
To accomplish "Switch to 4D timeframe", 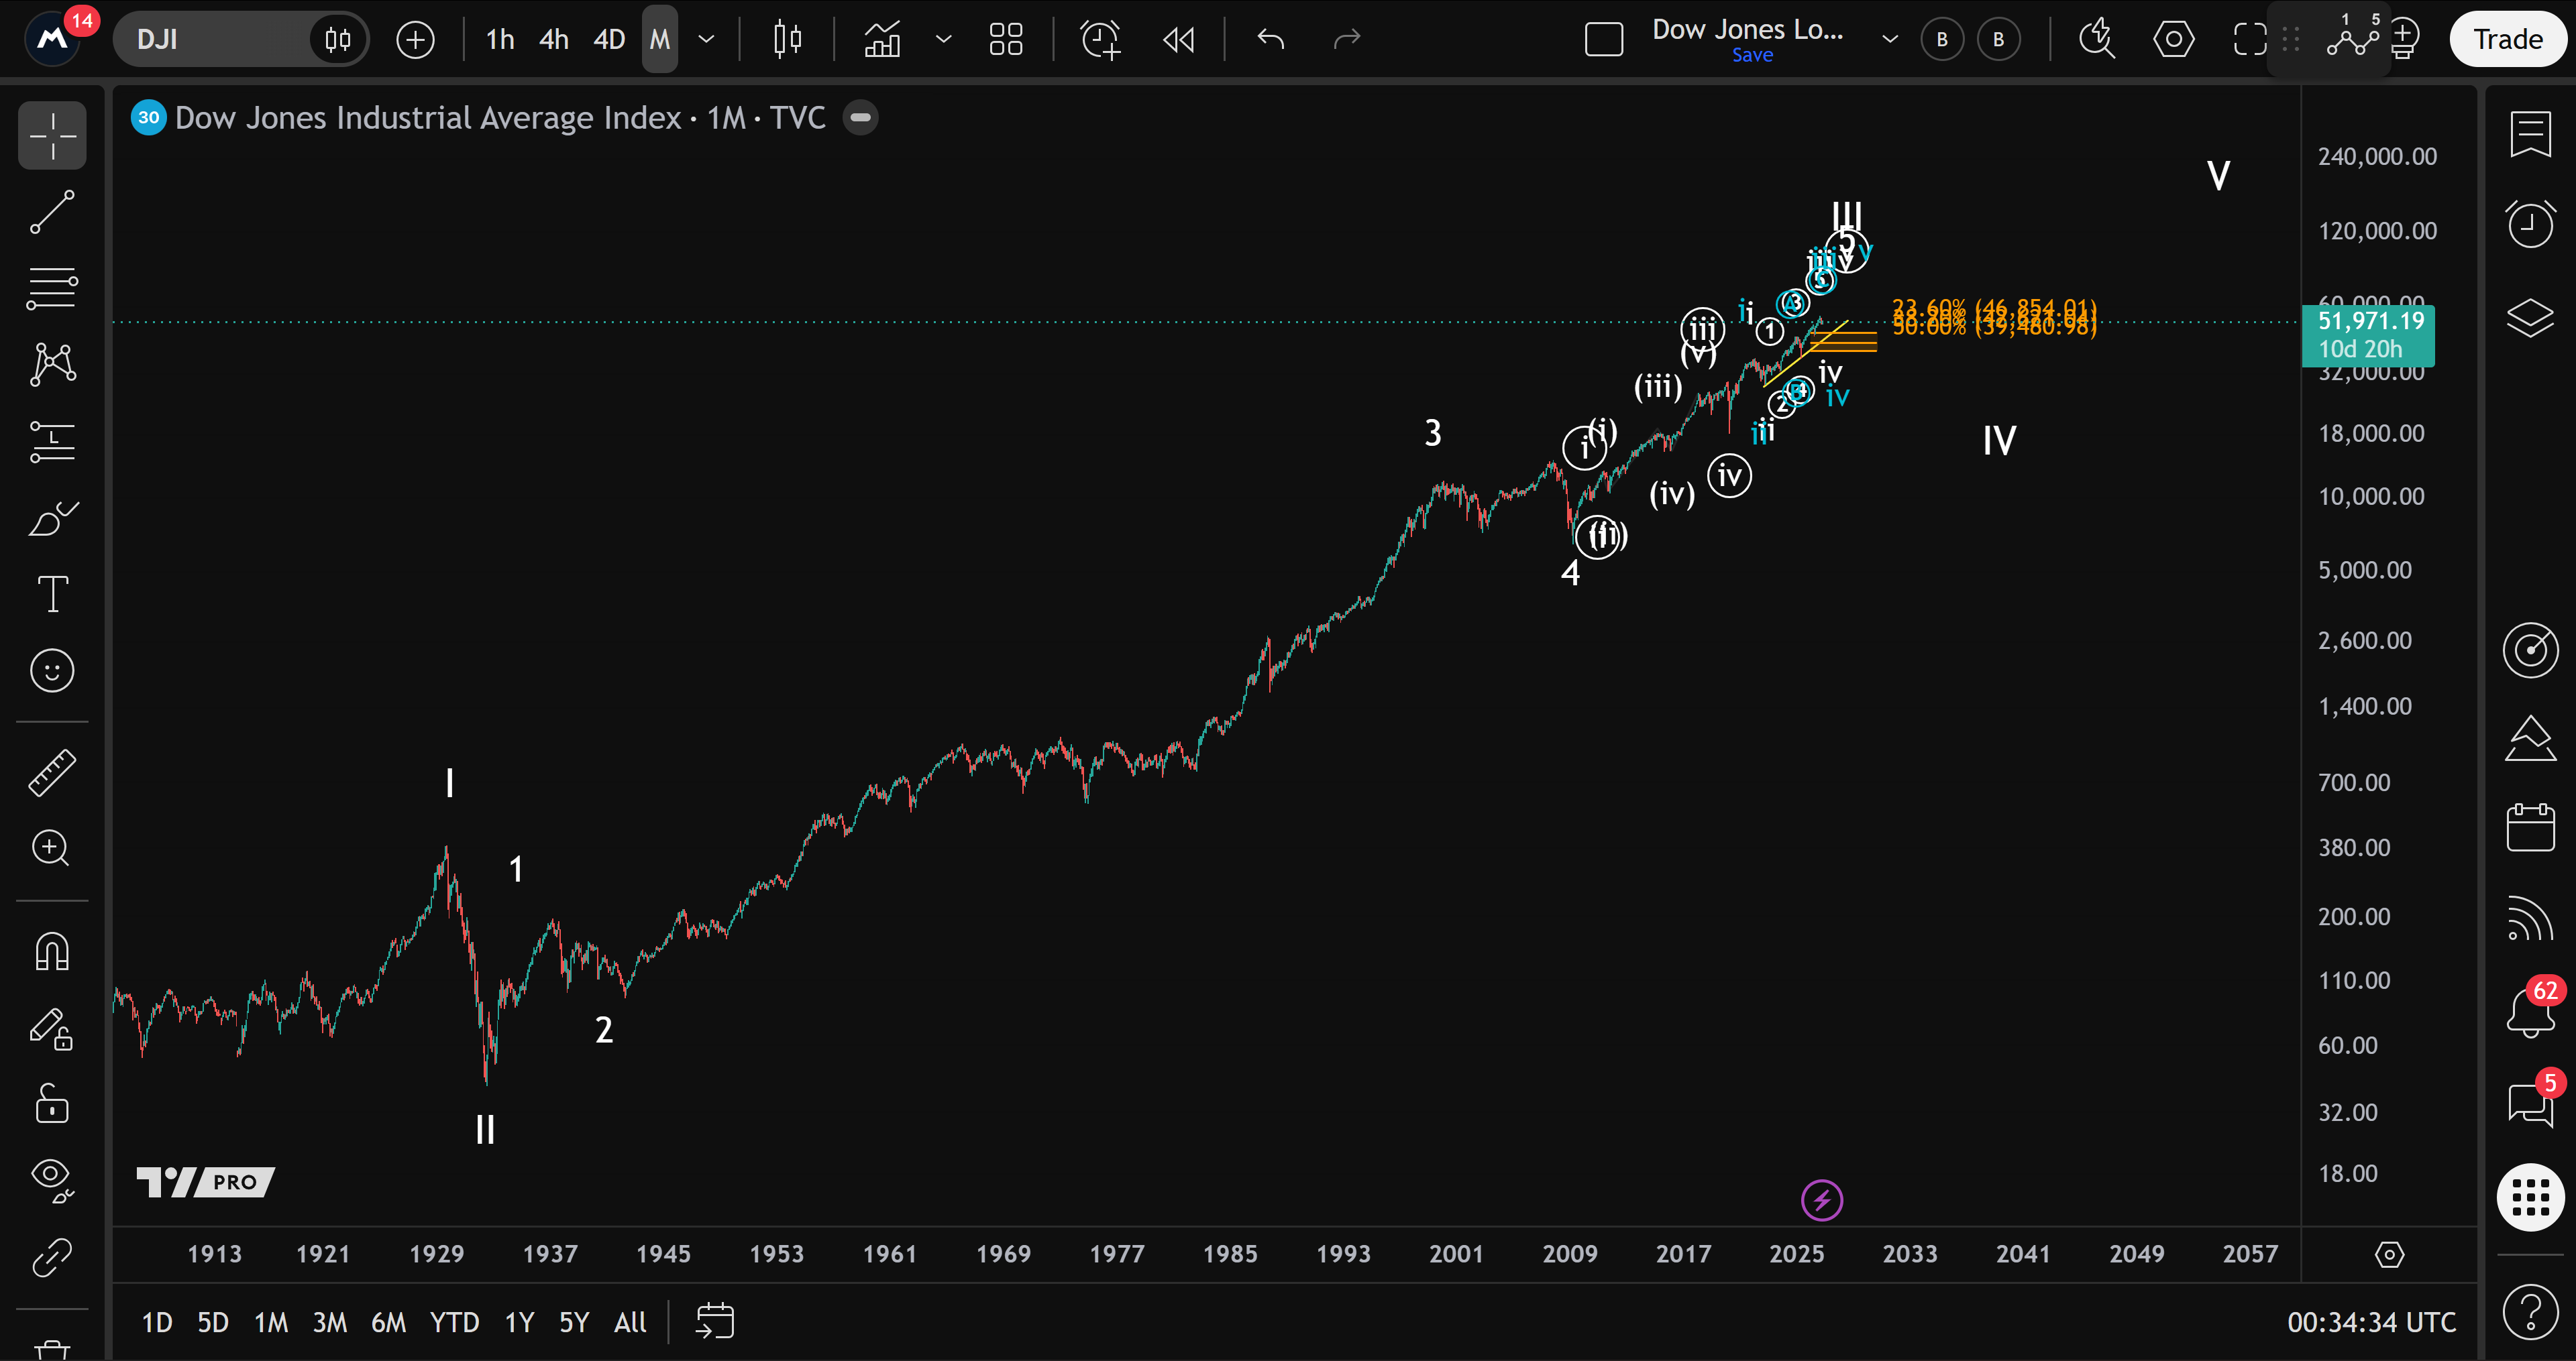I will (x=609, y=40).
